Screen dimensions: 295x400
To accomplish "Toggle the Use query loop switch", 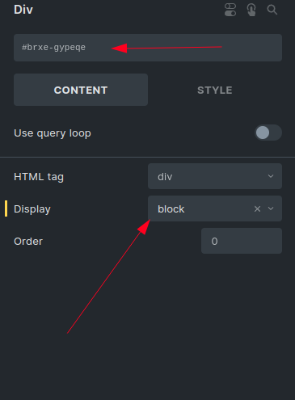I will click(x=268, y=133).
